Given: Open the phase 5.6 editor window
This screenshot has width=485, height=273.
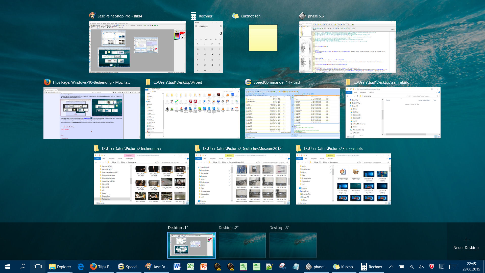Looking at the screenshot, I should tap(347, 47).
